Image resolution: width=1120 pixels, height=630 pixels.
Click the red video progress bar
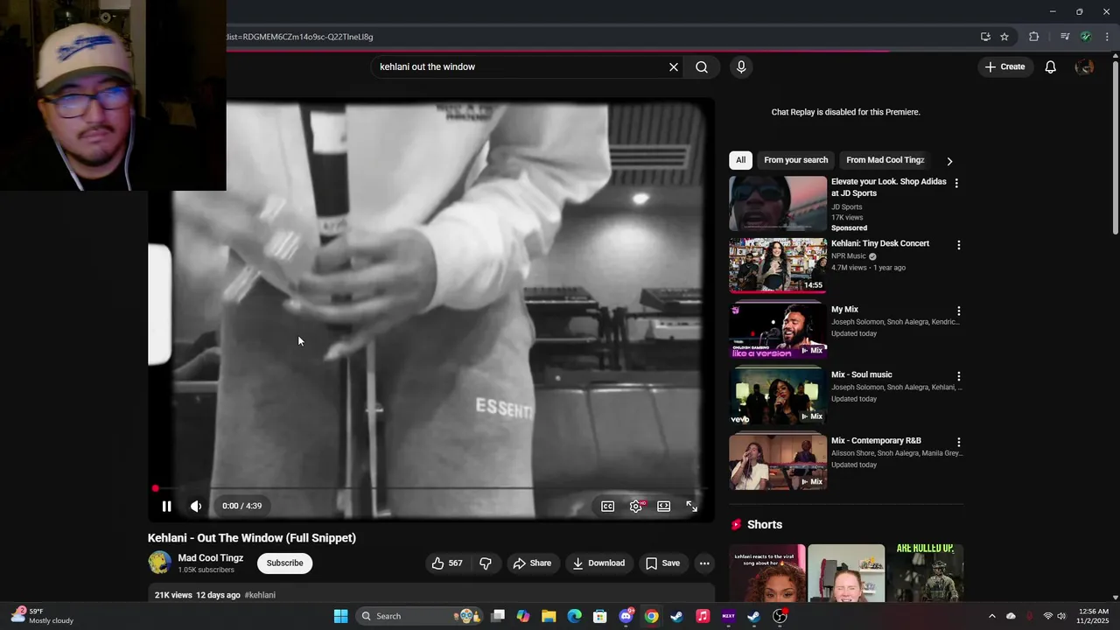[430, 488]
